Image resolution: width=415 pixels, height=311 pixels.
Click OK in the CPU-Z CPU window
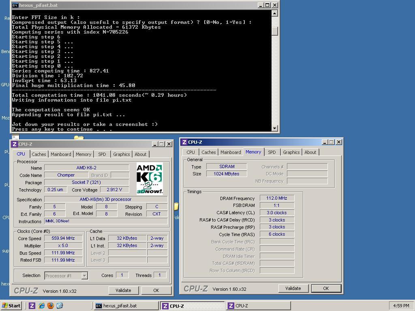[156, 290]
